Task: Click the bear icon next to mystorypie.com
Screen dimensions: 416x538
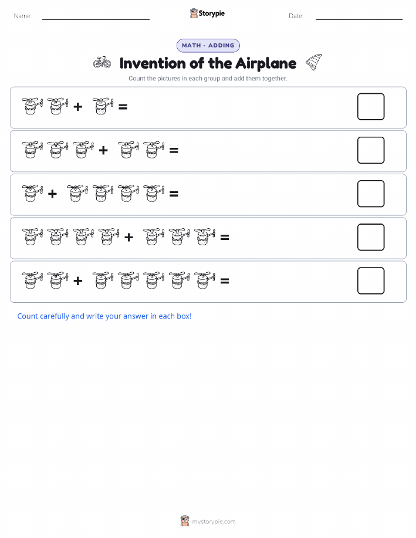Action: point(185,521)
